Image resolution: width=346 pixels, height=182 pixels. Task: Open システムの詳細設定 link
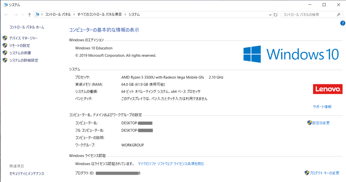tap(24, 60)
